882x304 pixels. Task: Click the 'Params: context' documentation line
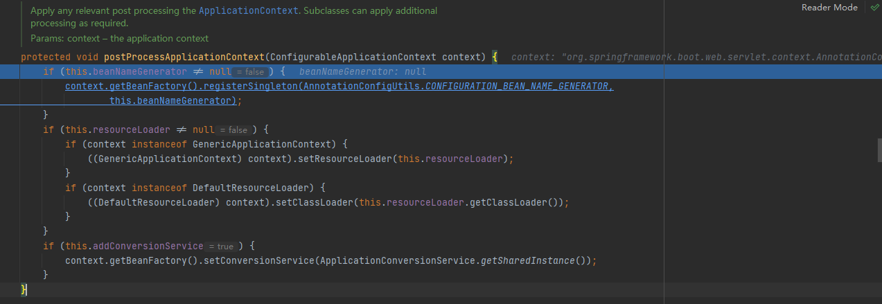click(119, 39)
